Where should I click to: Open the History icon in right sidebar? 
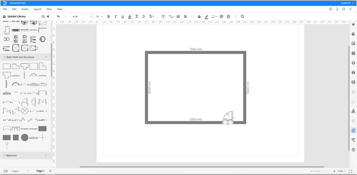pos(353,149)
